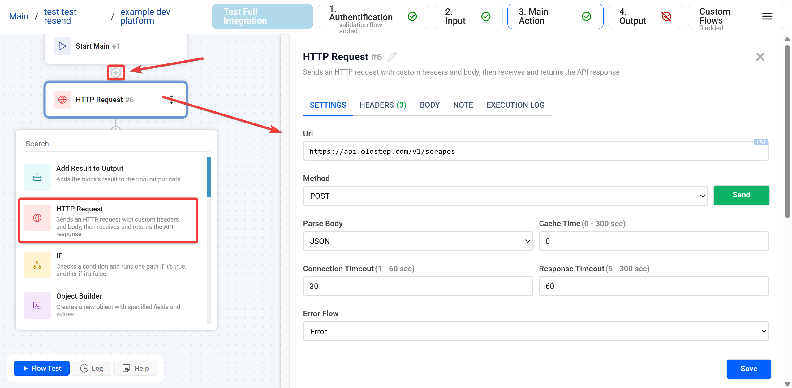Screen dimensions: 792x388
Task: Switch to the HEADERS (3) tab
Action: (383, 105)
